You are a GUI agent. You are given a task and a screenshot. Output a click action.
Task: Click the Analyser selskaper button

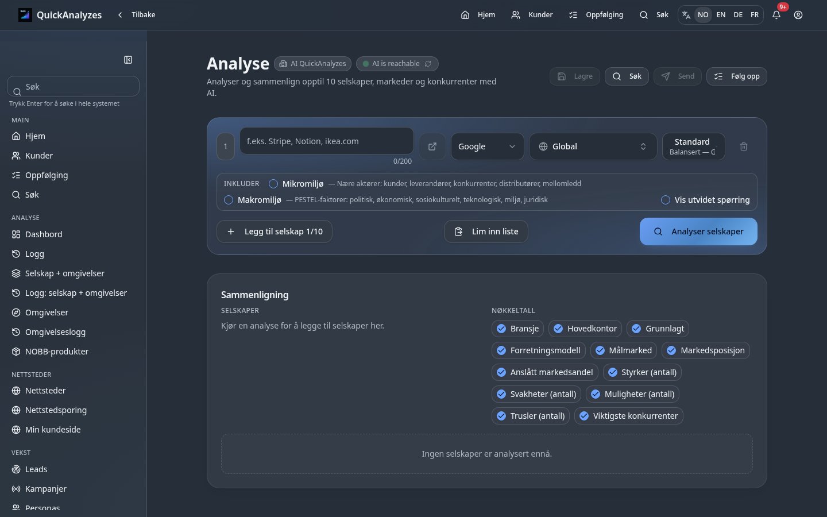click(698, 232)
